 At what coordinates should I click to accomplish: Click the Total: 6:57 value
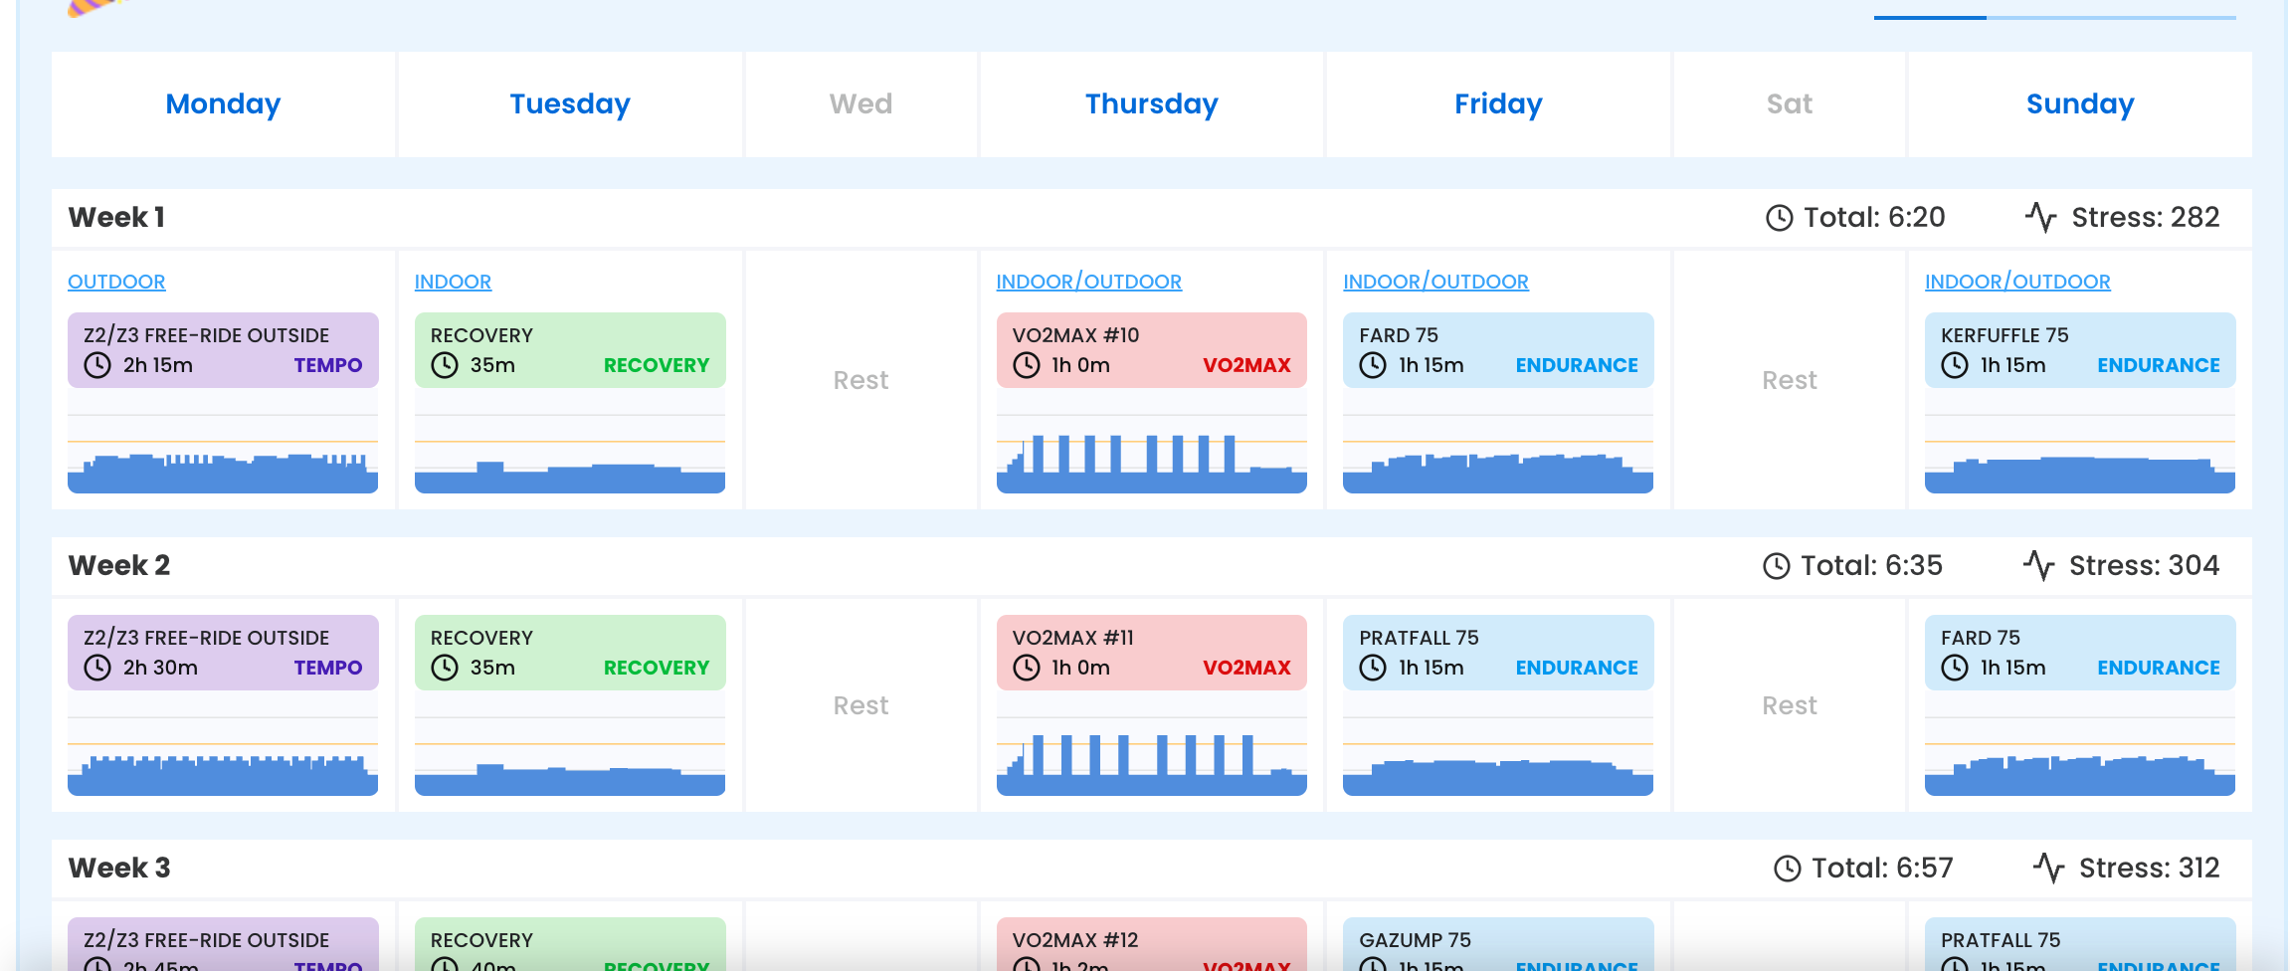tap(1882, 868)
